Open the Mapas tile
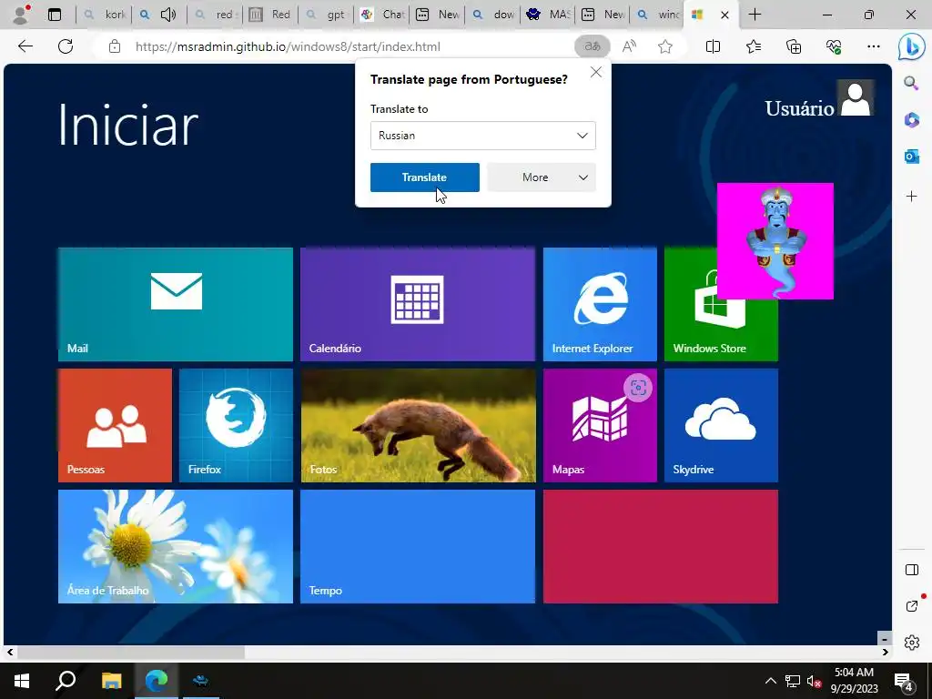This screenshot has width=932, height=699. [600, 426]
